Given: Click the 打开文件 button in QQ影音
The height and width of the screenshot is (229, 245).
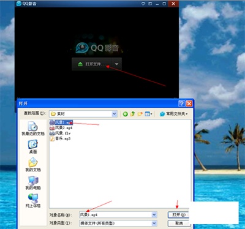Looking at the screenshot, I should coord(91,64).
